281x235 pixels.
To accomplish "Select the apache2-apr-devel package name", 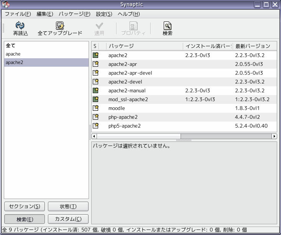I will [130, 73].
